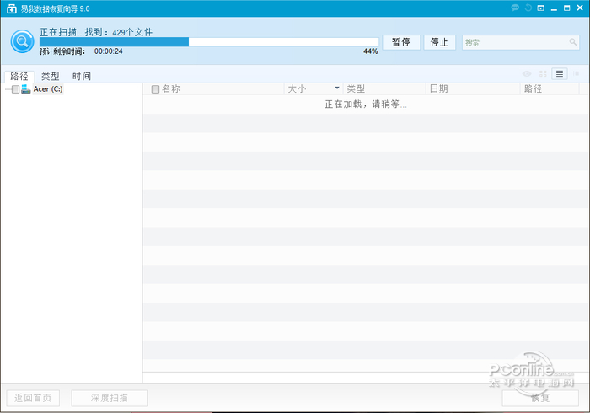Click the details pane view icon
The image size is (590, 413).
coord(576,73)
